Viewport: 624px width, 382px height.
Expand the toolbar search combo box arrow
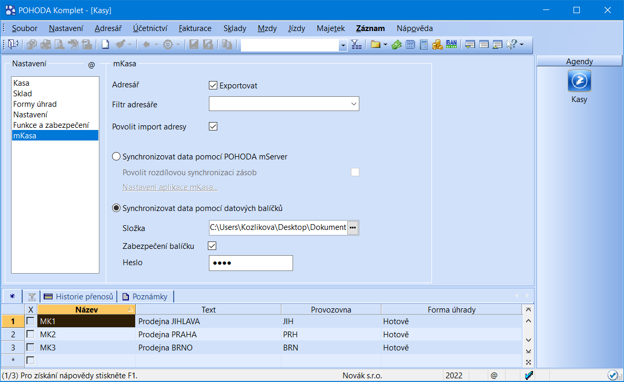click(x=343, y=45)
